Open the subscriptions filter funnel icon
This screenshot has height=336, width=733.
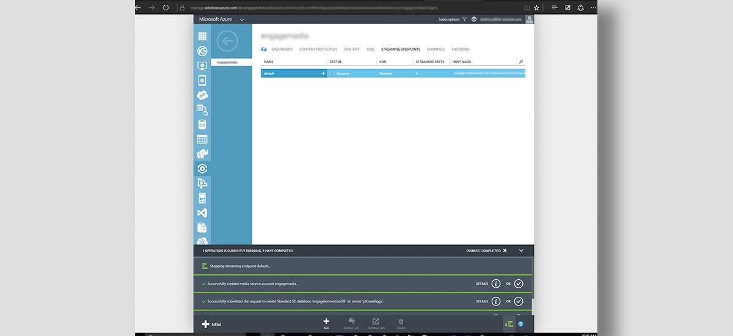464,20
